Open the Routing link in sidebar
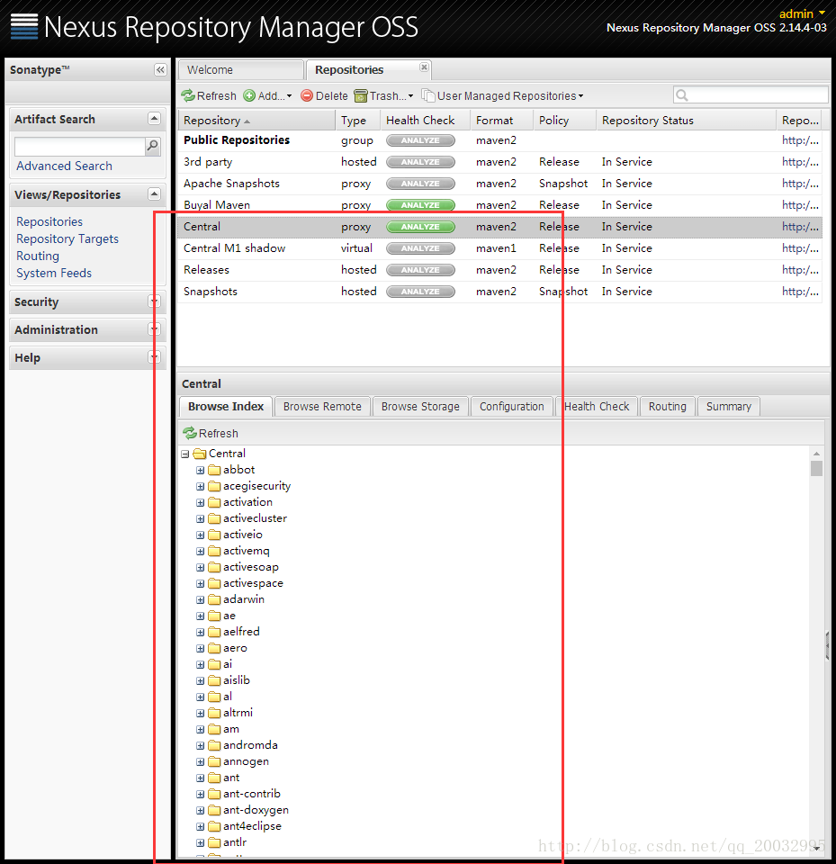836x864 pixels. 38,256
